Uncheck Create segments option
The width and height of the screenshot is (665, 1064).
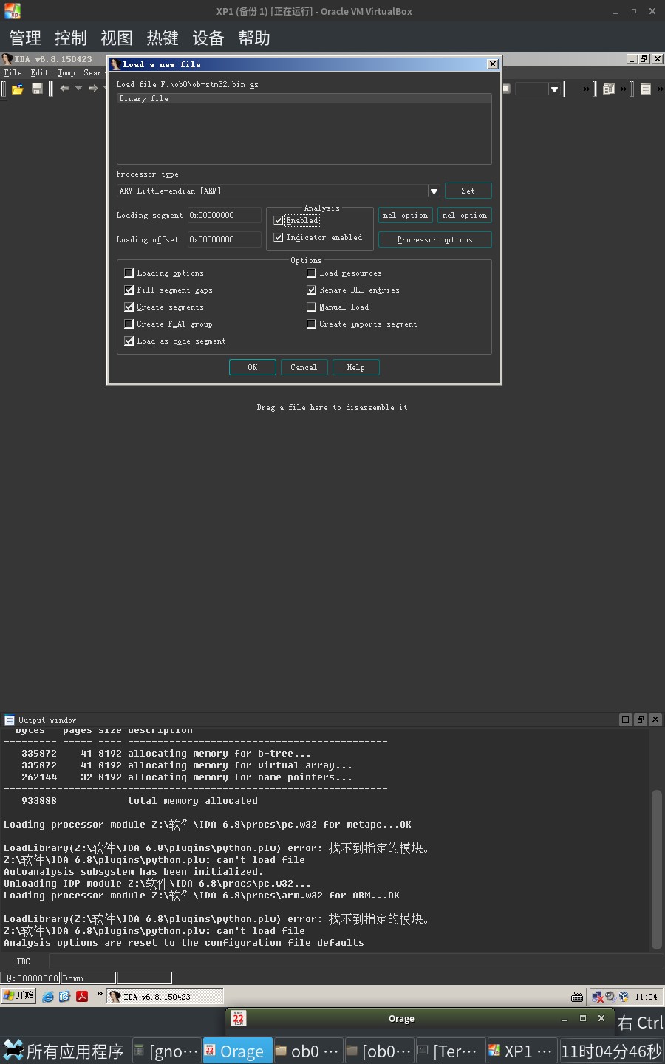129,307
